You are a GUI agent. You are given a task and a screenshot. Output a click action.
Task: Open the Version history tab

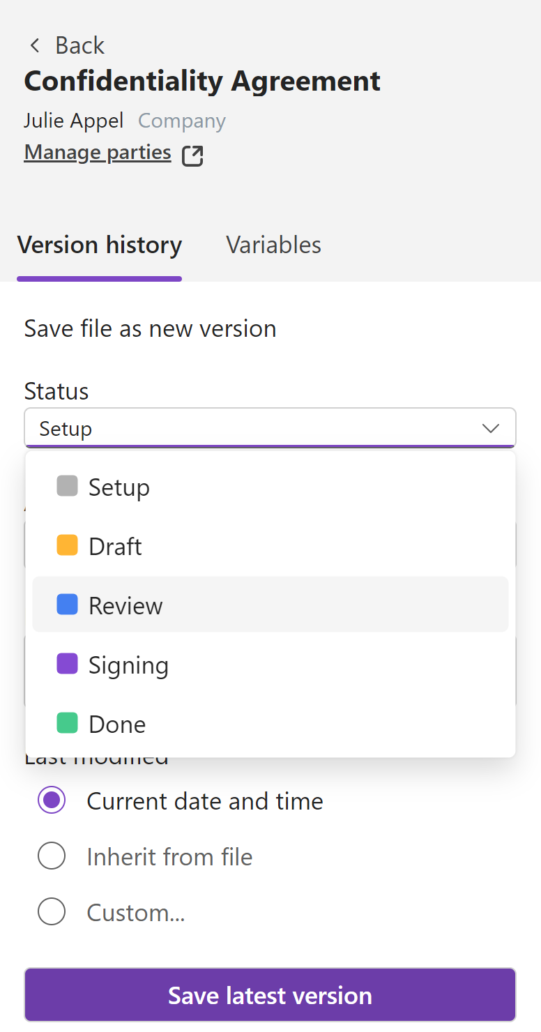click(x=100, y=245)
